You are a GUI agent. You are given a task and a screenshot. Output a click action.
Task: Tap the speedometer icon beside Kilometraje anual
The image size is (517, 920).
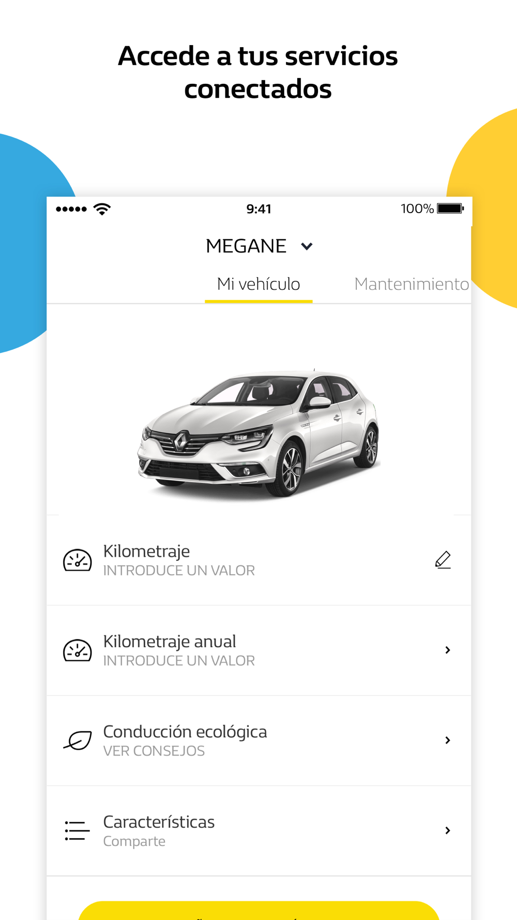click(x=77, y=650)
